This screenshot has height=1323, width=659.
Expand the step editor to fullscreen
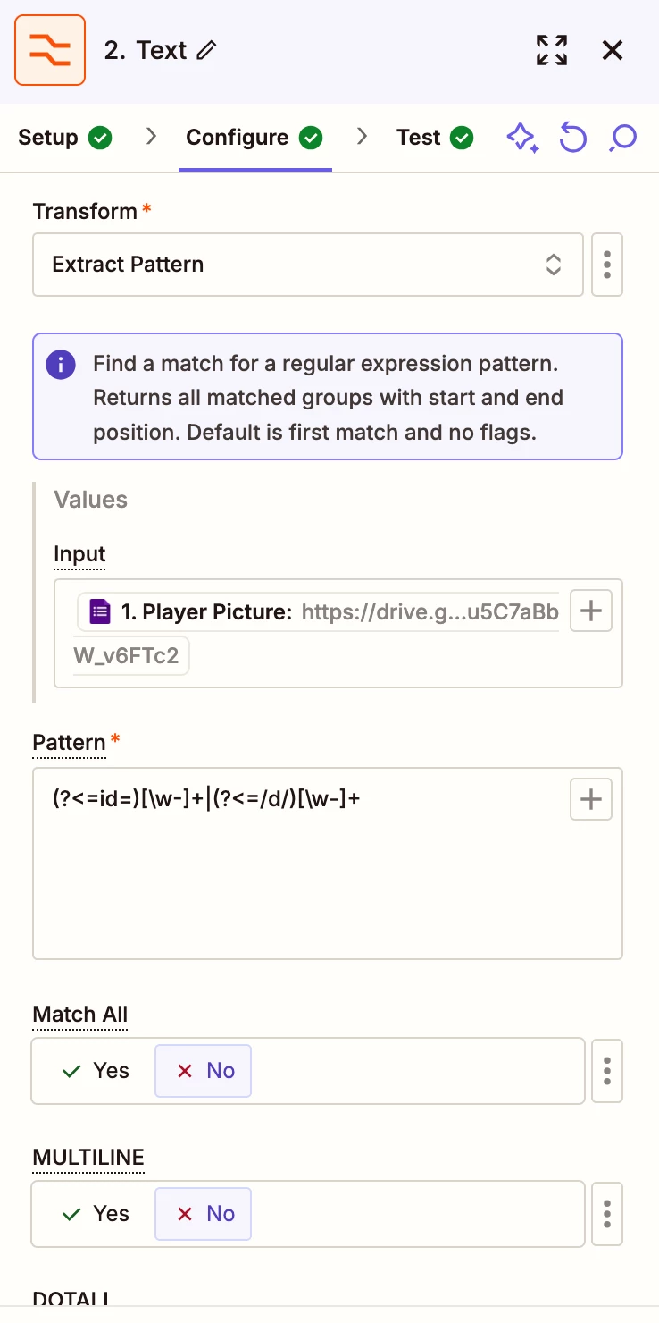(x=552, y=50)
